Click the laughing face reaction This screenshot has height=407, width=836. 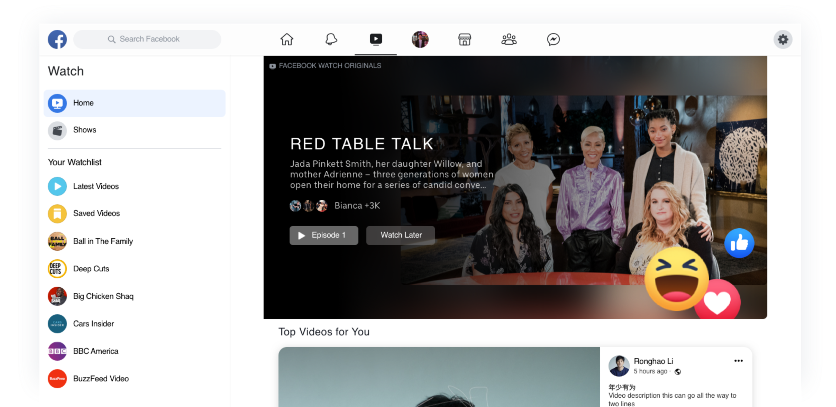point(676,279)
